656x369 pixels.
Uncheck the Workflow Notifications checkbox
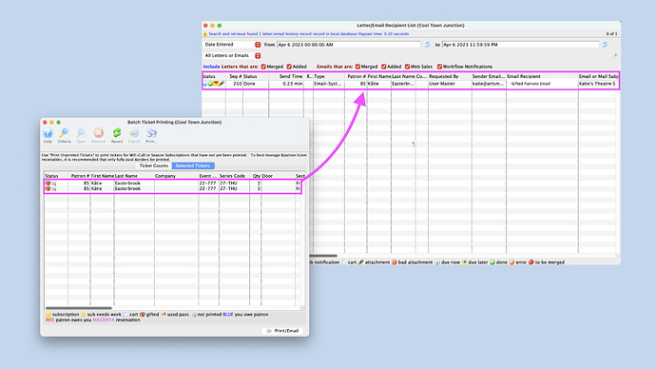coord(439,67)
